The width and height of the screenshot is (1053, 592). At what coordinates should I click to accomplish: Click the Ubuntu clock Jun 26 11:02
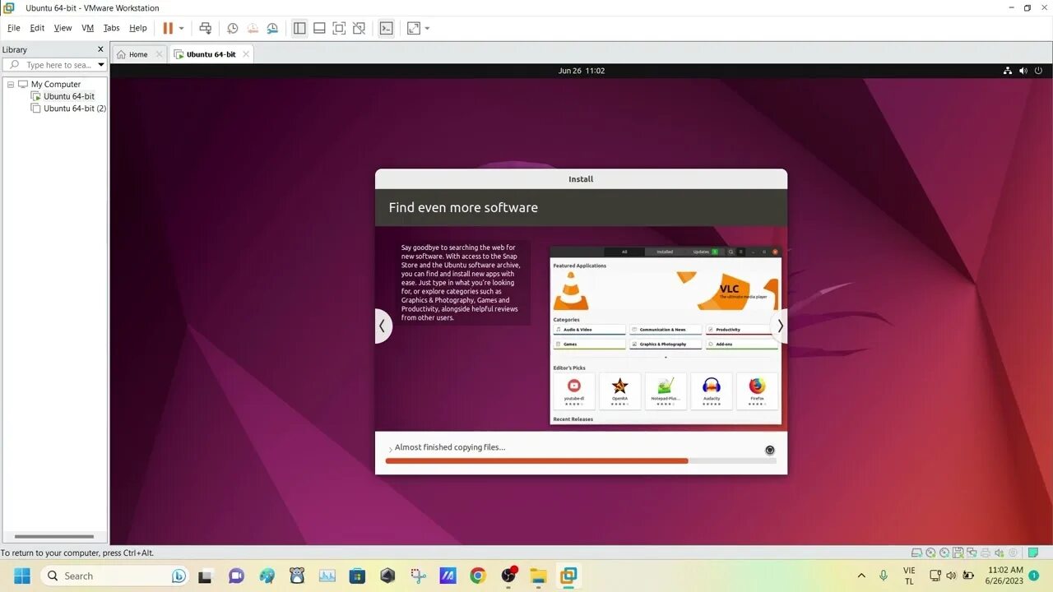[x=582, y=71]
